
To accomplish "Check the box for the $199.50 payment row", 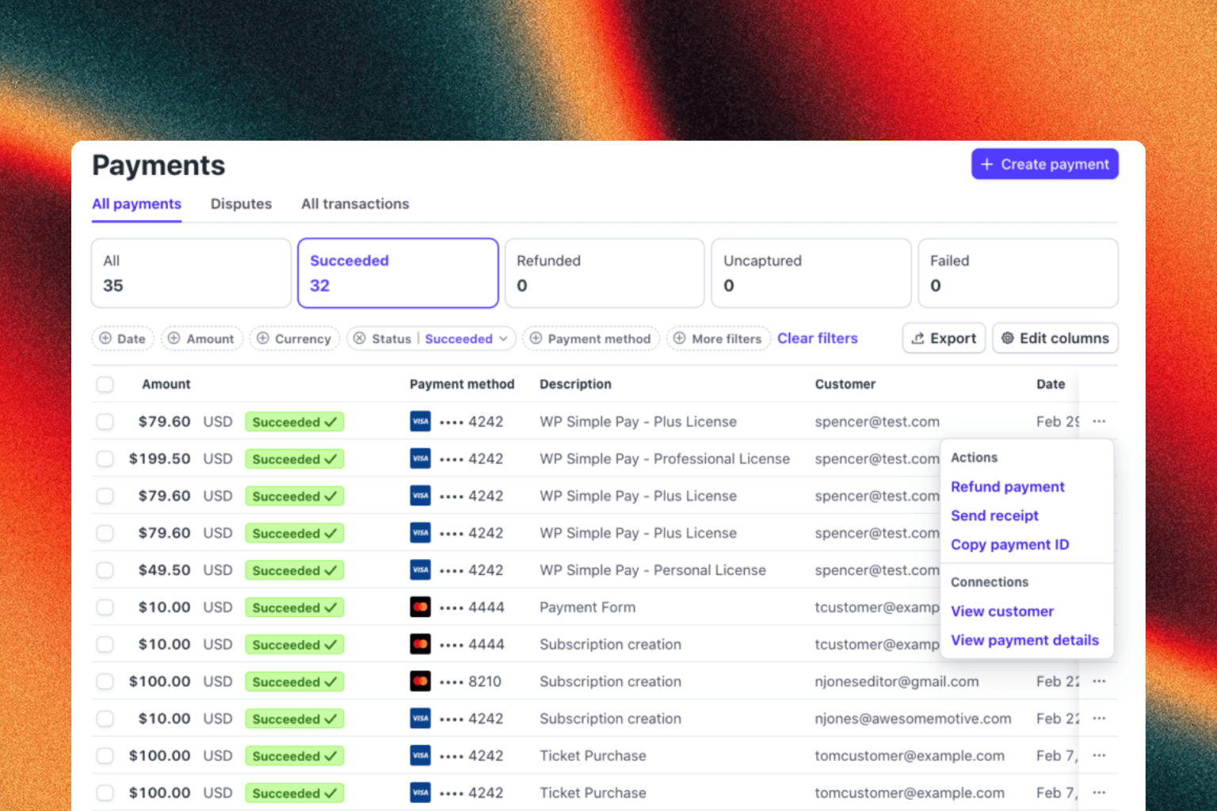I will [x=105, y=459].
